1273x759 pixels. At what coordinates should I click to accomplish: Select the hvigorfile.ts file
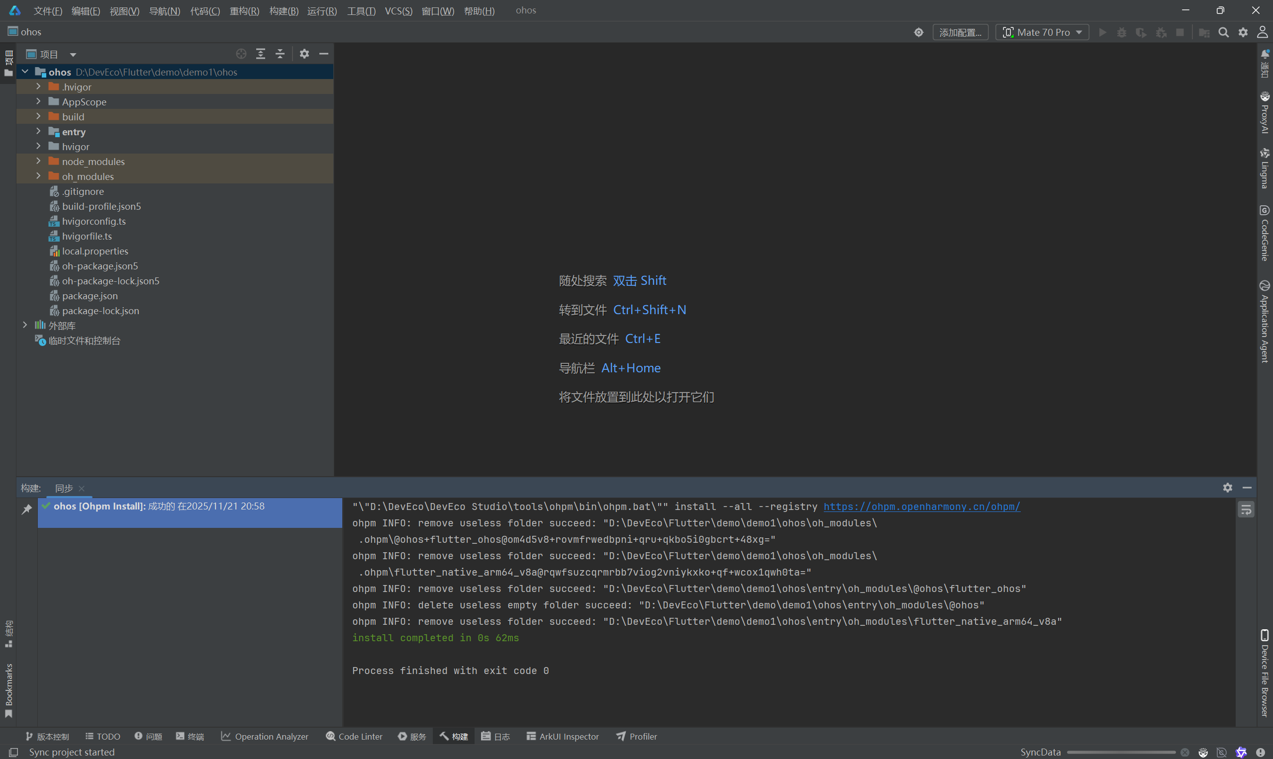point(175,236)
